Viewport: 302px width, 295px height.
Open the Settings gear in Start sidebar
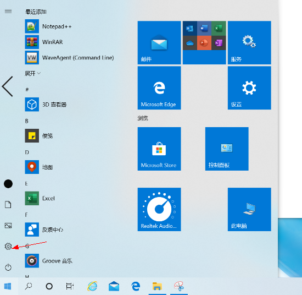(x=8, y=246)
